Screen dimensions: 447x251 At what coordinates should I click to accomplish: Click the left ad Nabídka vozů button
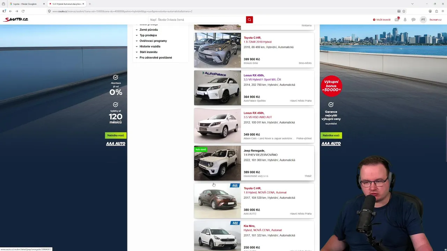pyautogui.click(x=116, y=135)
